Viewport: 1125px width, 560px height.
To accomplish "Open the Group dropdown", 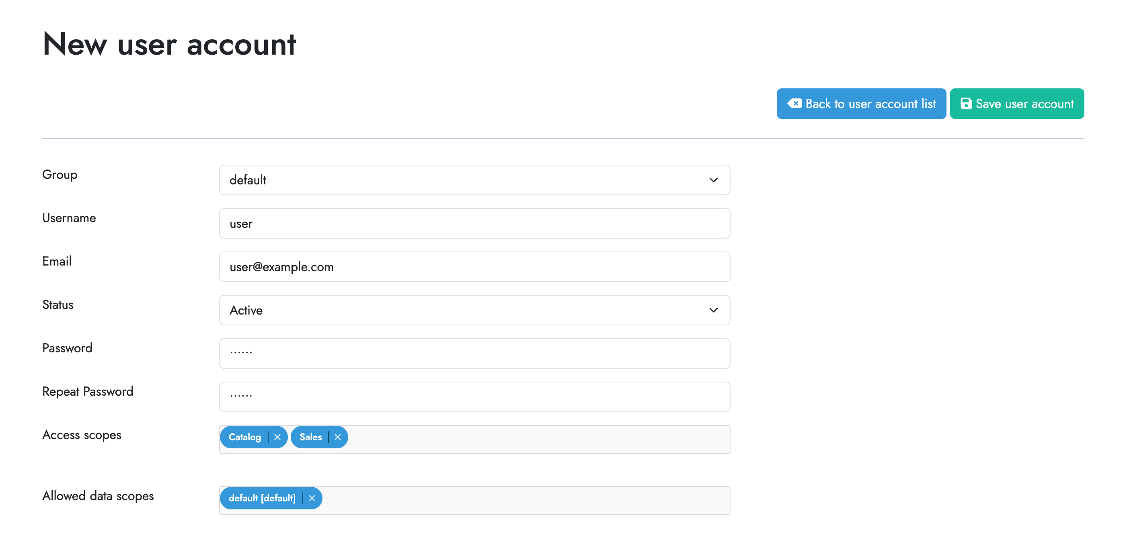I will pos(474,180).
